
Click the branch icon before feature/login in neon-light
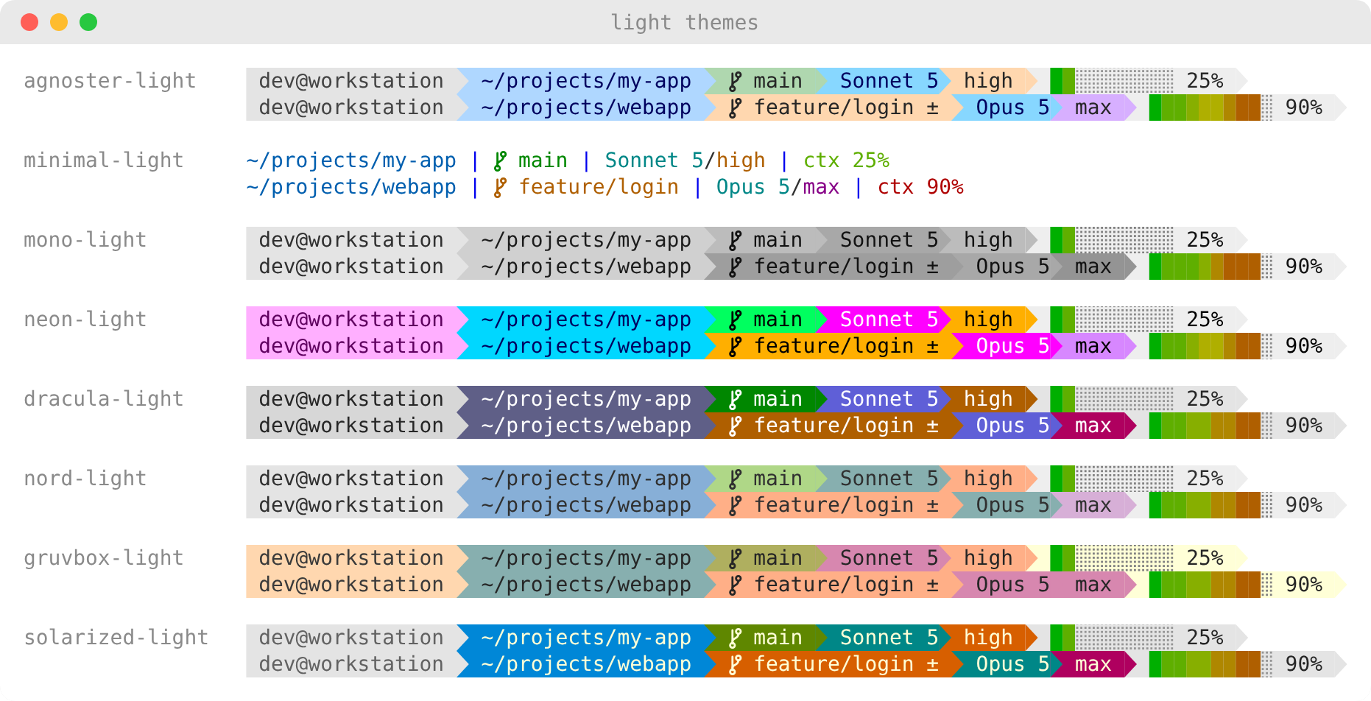click(735, 346)
